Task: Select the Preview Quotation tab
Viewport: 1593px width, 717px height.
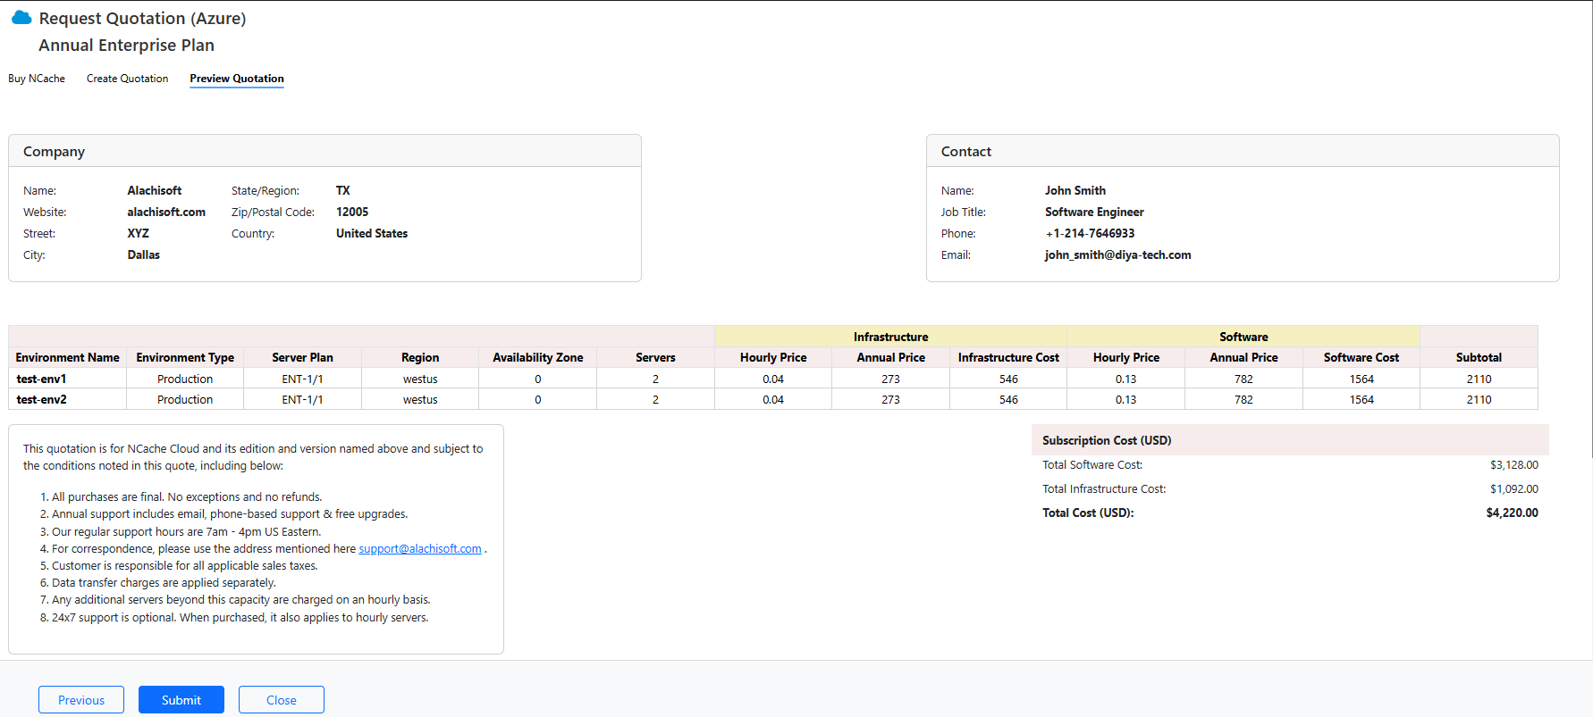Action: (237, 79)
